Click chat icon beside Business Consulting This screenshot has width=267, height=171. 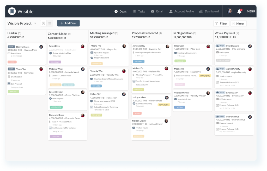click(x=134, y=104)
